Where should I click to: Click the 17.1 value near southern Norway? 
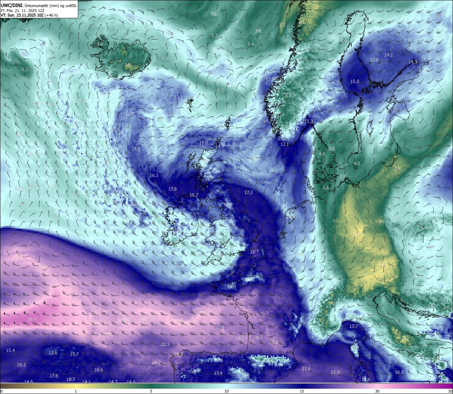(285, 145)
